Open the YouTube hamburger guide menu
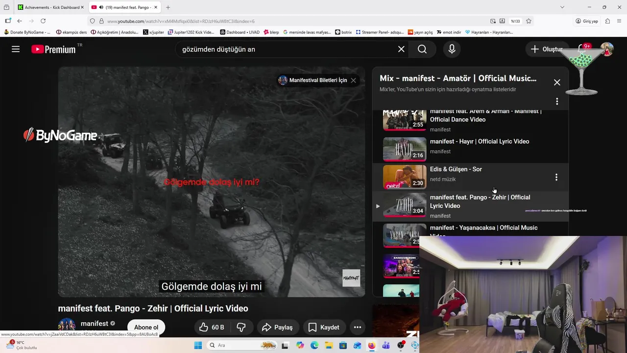627x353 pixels. click(16, 49)
